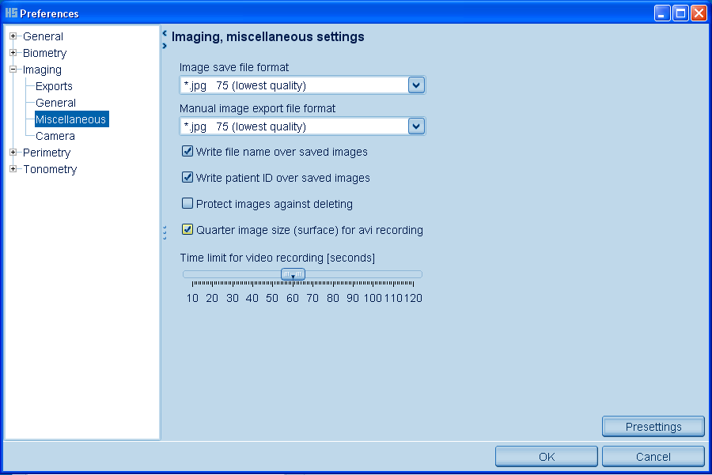
Task: Uncheck Write patient ID over saved images
Action: [187, 178]
